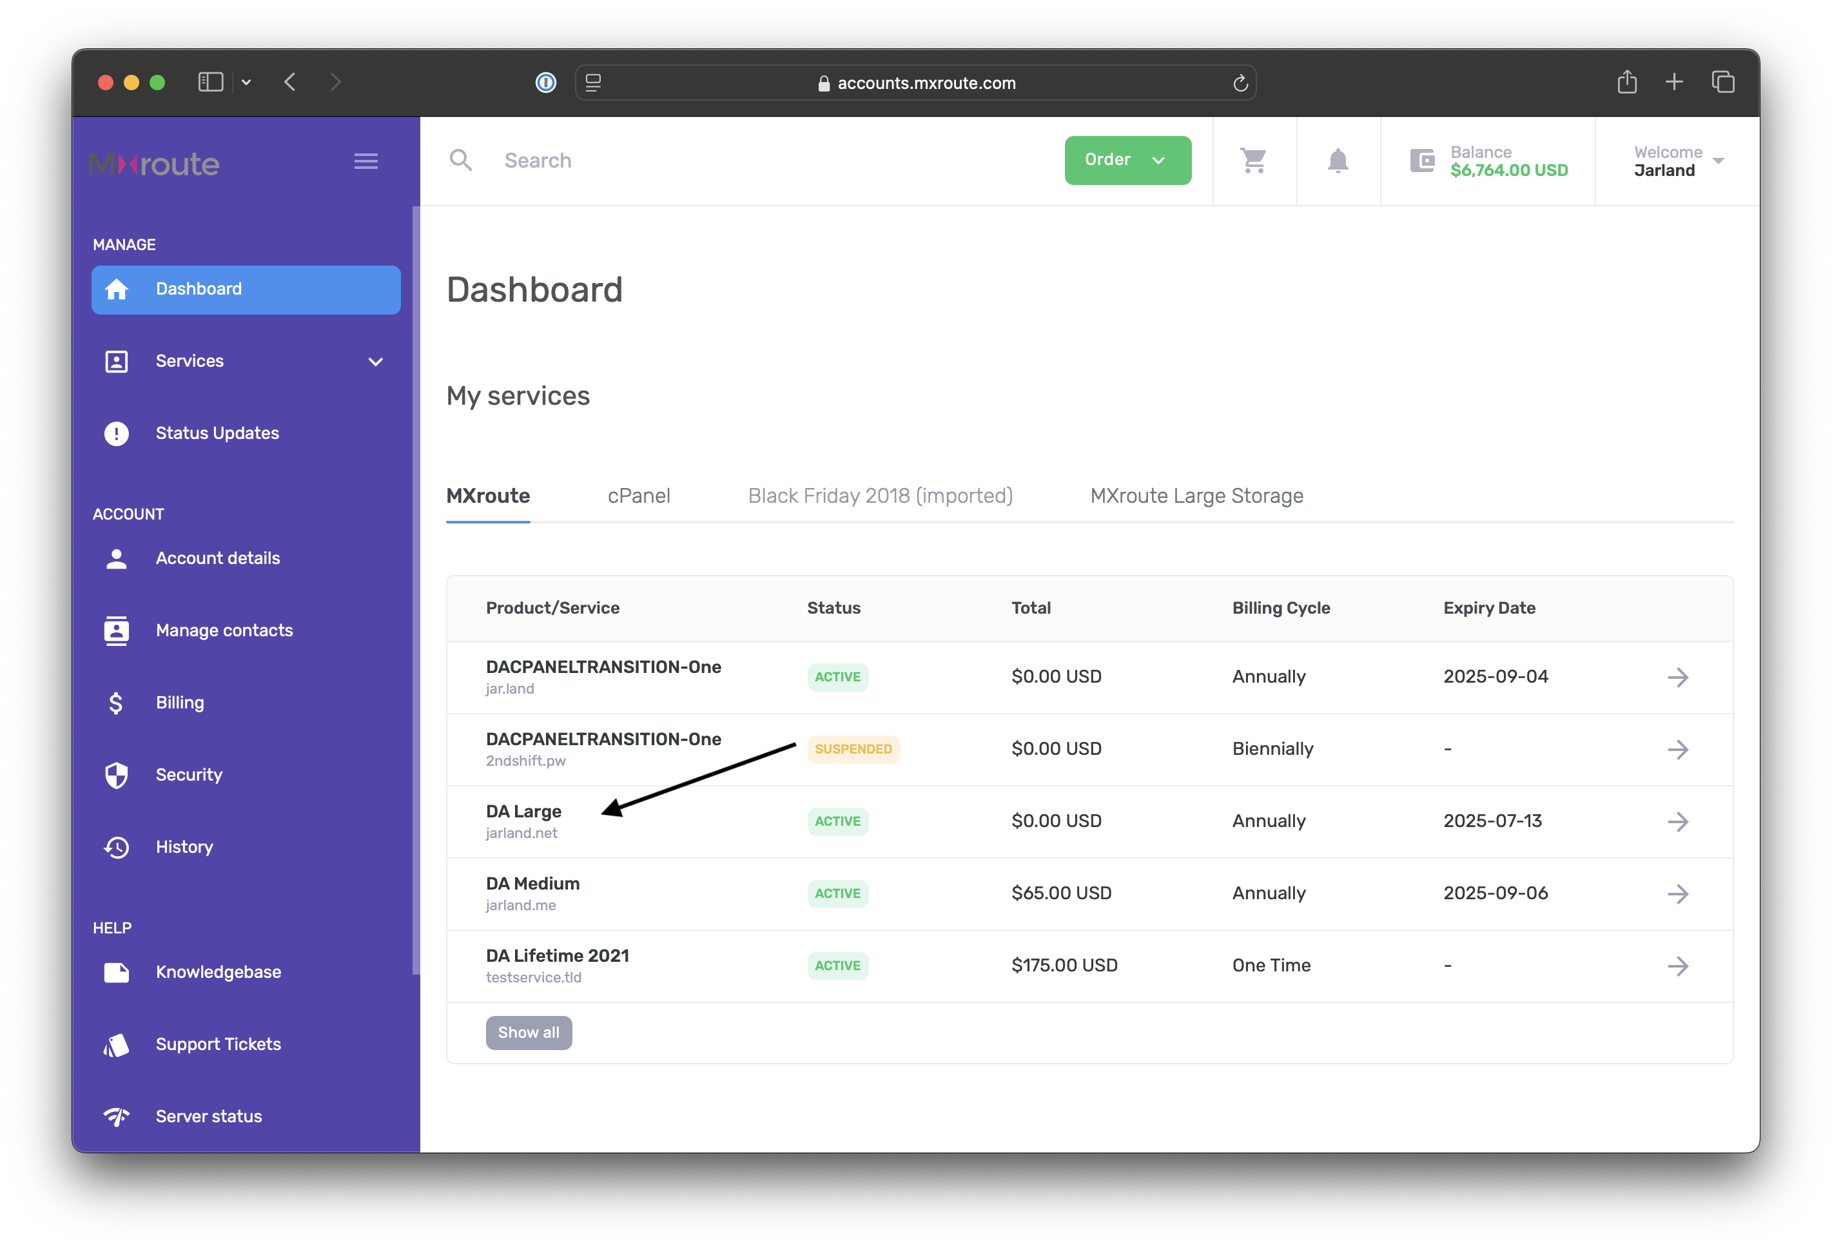Click the Manage contacts icon
This screenshot has height=1248, width=1832.
click(x=117, y=630)
